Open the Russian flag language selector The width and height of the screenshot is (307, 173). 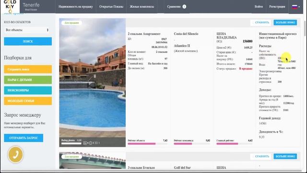(x=296, y=7)
